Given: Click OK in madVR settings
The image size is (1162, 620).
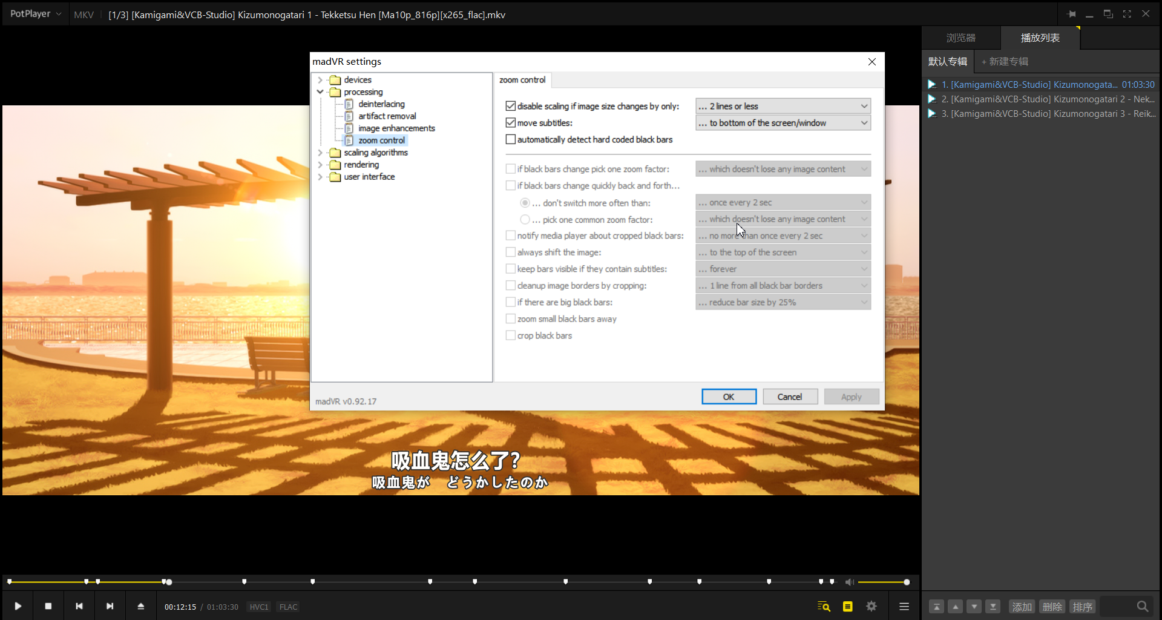Looking at the screenshot, I should pyautogui.click(x=729, y=397).
